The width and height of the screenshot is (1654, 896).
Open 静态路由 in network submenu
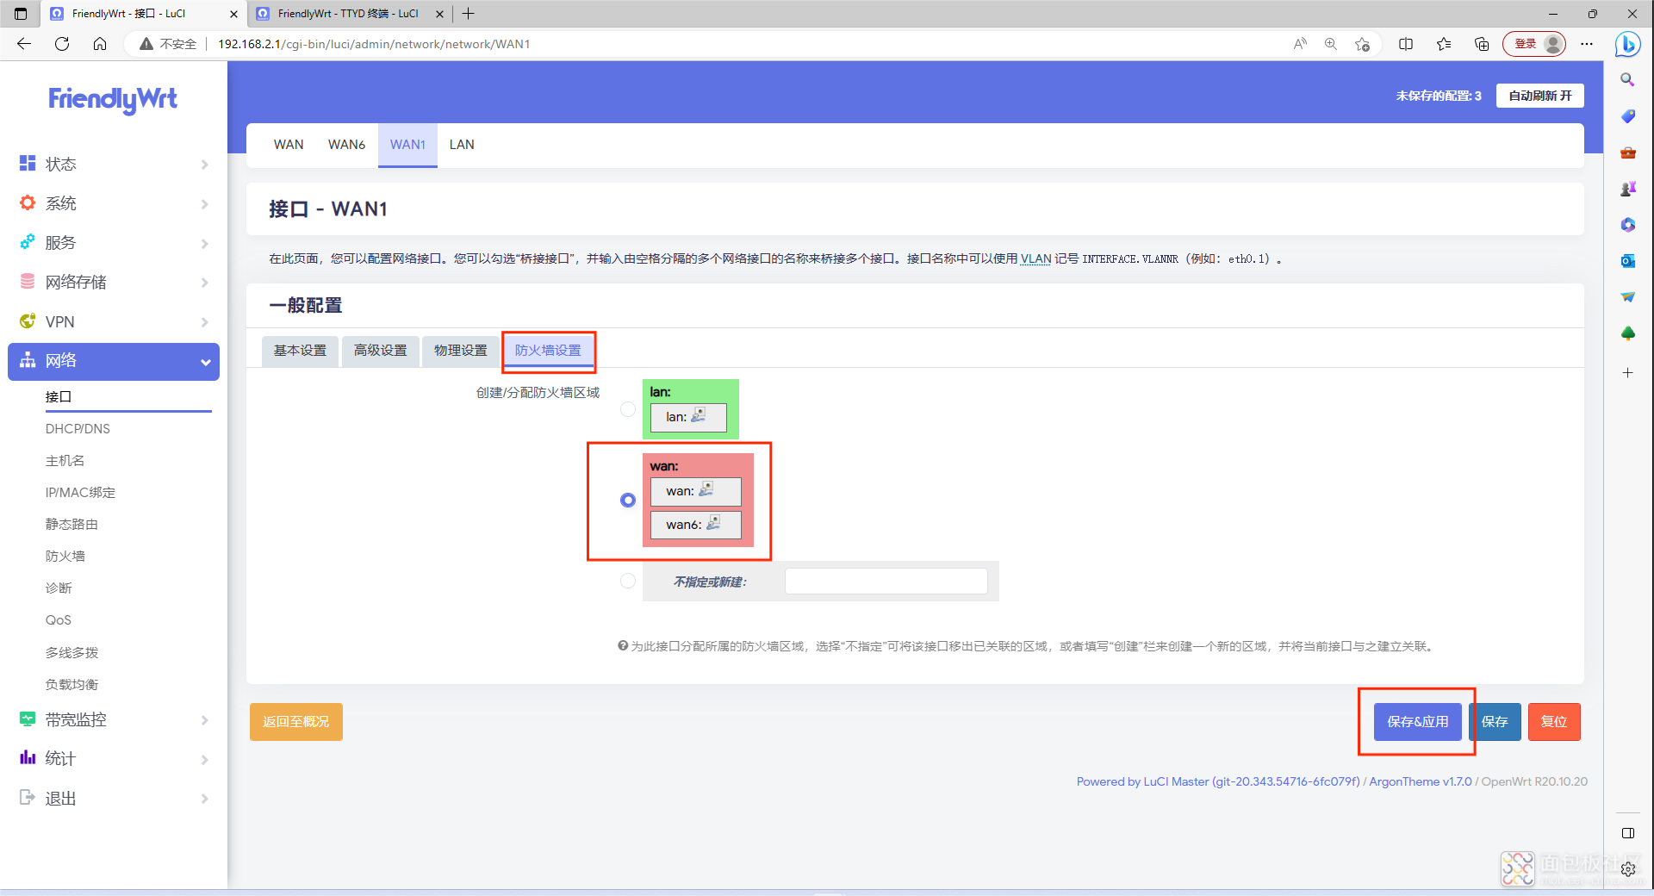coord(72,524)
